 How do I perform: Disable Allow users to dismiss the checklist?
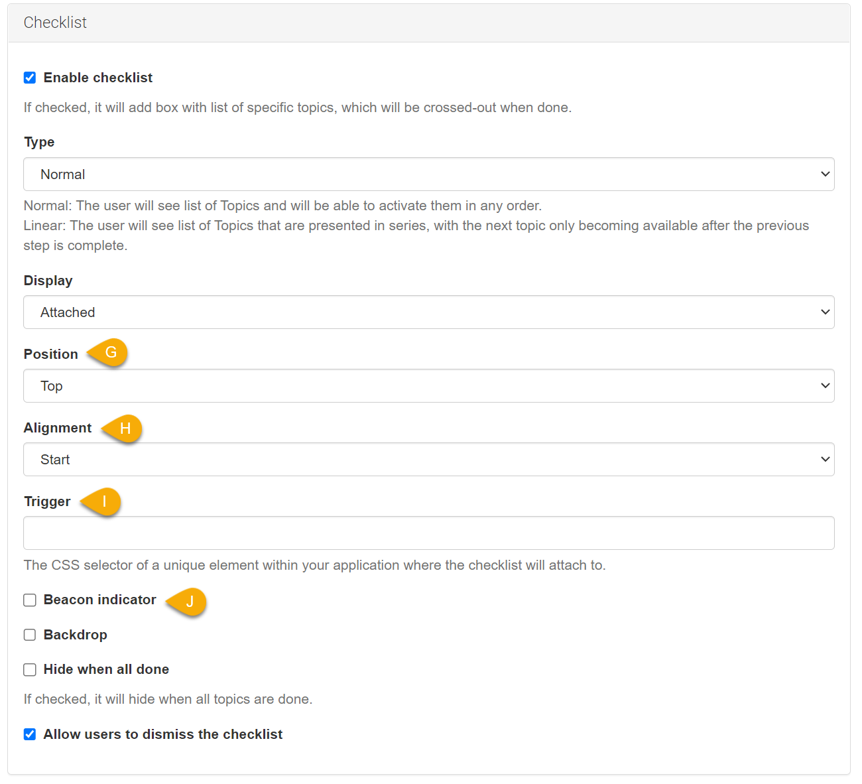pos(30,734)
